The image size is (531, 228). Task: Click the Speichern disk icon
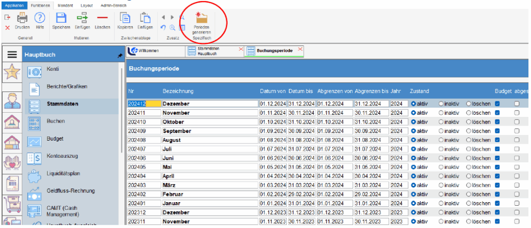(61, 18)
